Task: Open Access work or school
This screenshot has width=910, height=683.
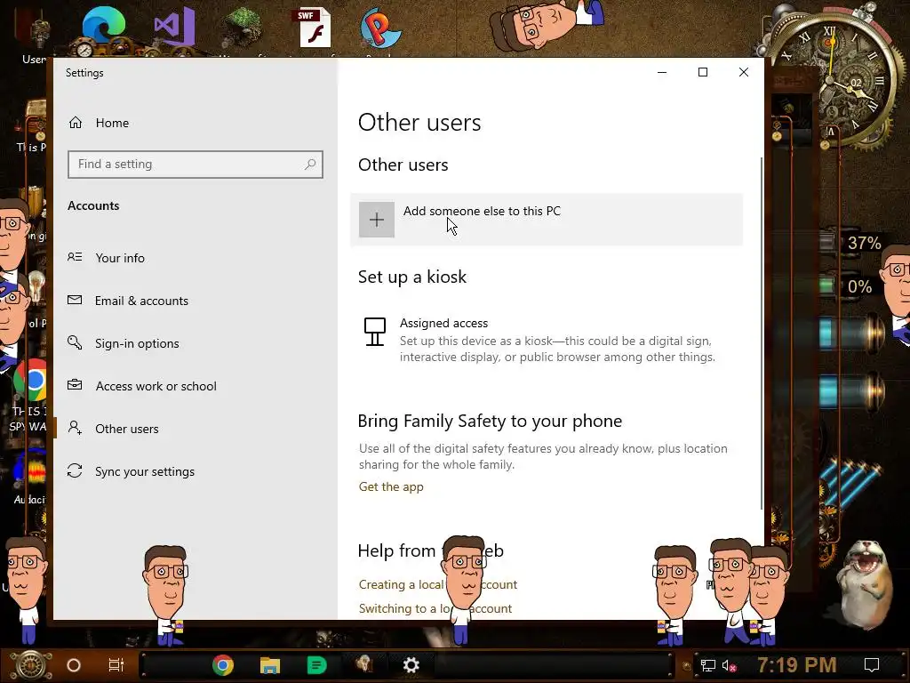Action: 156,386
